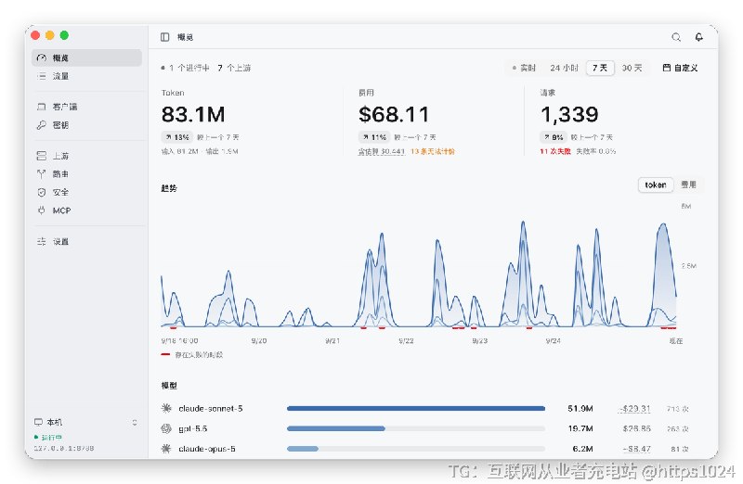The width and height of the screenshot is (743, 484).
Task: Click the 83.1M token total
Action: coord(193,114)
